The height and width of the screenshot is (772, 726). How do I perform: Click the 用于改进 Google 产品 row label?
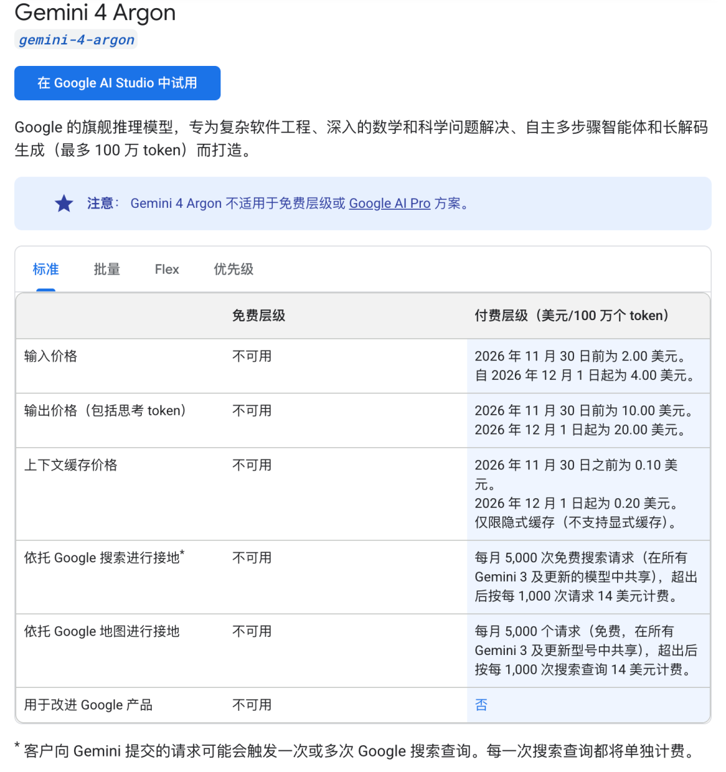point(88,705)
